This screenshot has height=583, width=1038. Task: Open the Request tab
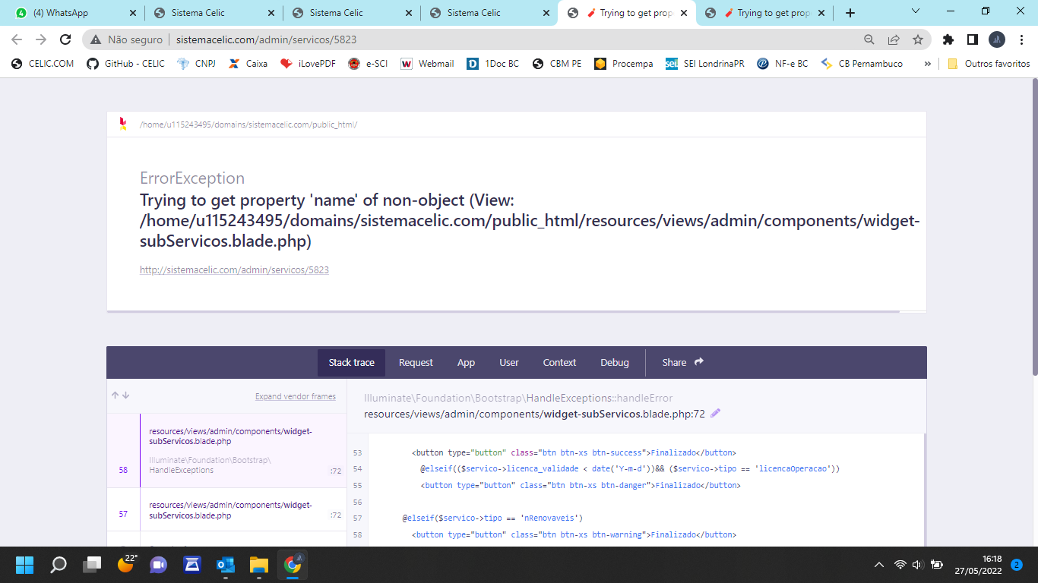pyautogui.click(x=416, y=363)
